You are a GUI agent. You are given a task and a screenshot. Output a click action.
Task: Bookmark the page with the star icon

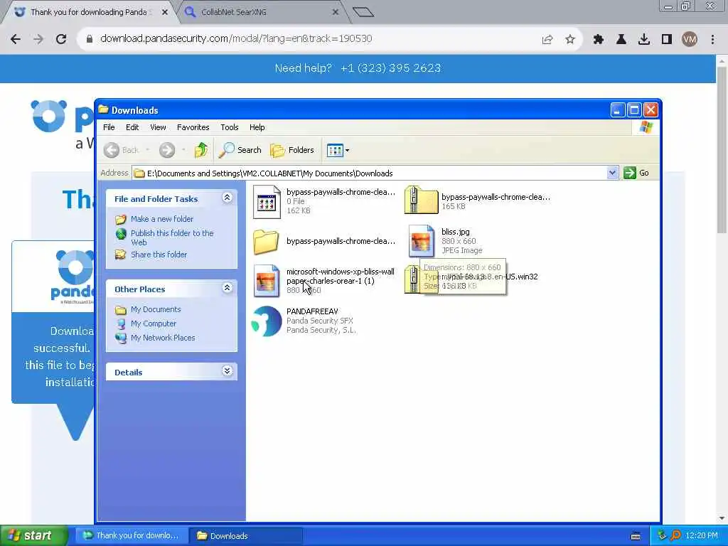570,40
